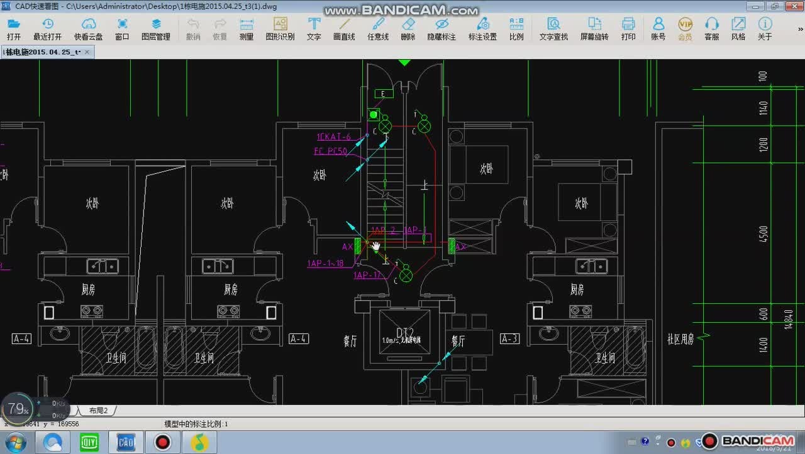This screenshot has height=454, width=805.
Task: Click the 社区用房 room label
Action: [680, 340]
